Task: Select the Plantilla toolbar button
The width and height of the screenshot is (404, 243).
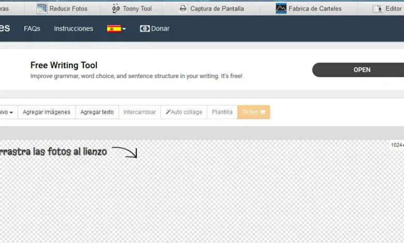Action: pos(222,112)
